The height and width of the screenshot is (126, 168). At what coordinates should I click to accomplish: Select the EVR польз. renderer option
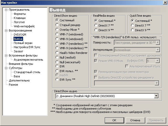[57, 71]
